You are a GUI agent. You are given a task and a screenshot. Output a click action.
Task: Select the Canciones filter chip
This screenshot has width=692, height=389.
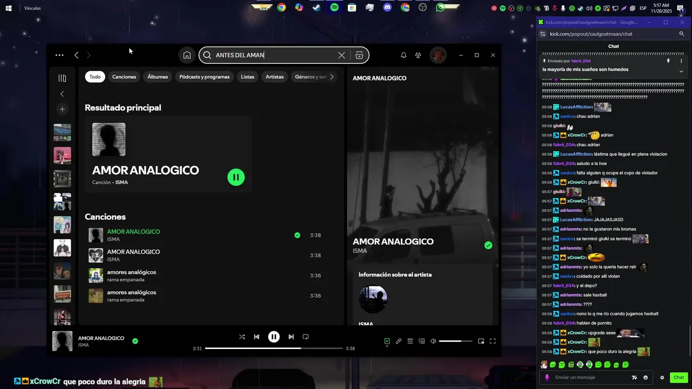point(124,77)
